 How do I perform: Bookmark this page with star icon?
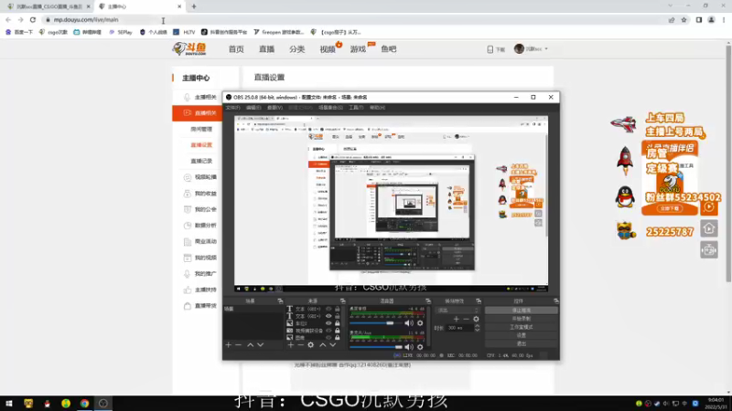tap(684, 20)
